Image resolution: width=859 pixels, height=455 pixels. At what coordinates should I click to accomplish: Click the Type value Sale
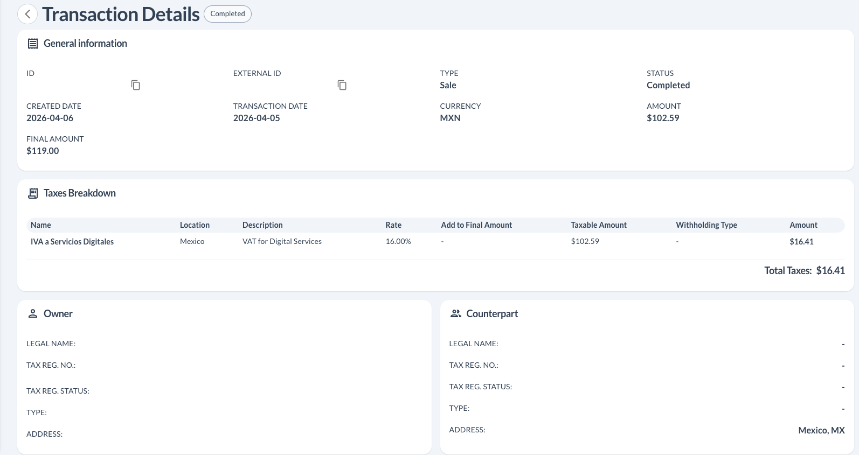[448, 85]
